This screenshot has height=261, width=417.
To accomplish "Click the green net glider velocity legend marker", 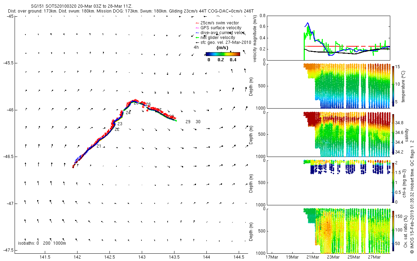I will point(197,38).
